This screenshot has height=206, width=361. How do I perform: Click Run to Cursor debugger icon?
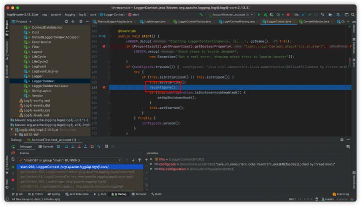99,146
